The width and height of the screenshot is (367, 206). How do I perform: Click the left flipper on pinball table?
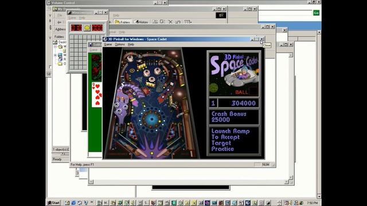point(141,152)
